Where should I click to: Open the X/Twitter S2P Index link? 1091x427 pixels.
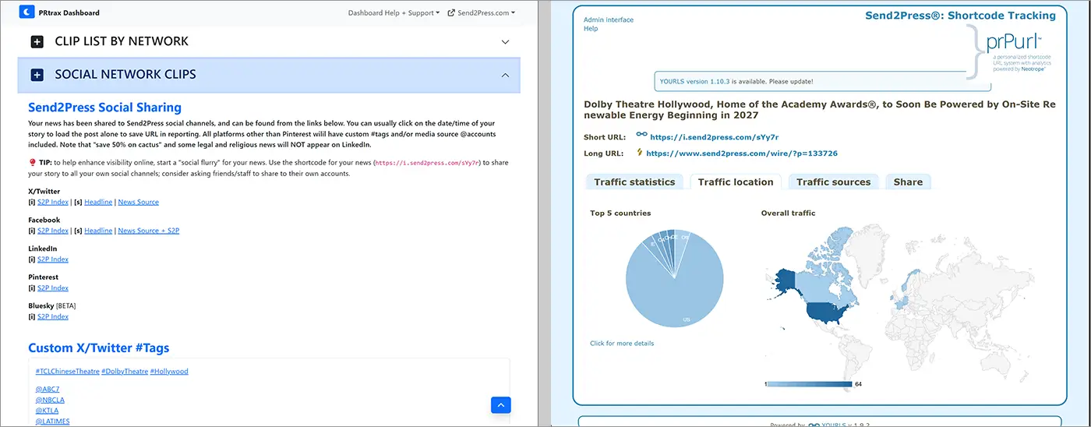[53, 202]
